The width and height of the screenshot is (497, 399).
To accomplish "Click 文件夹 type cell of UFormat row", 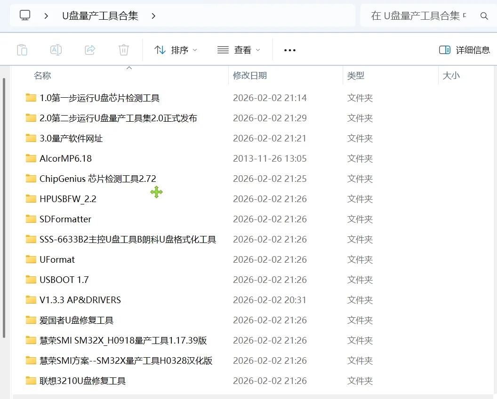I will click(360, 260).
